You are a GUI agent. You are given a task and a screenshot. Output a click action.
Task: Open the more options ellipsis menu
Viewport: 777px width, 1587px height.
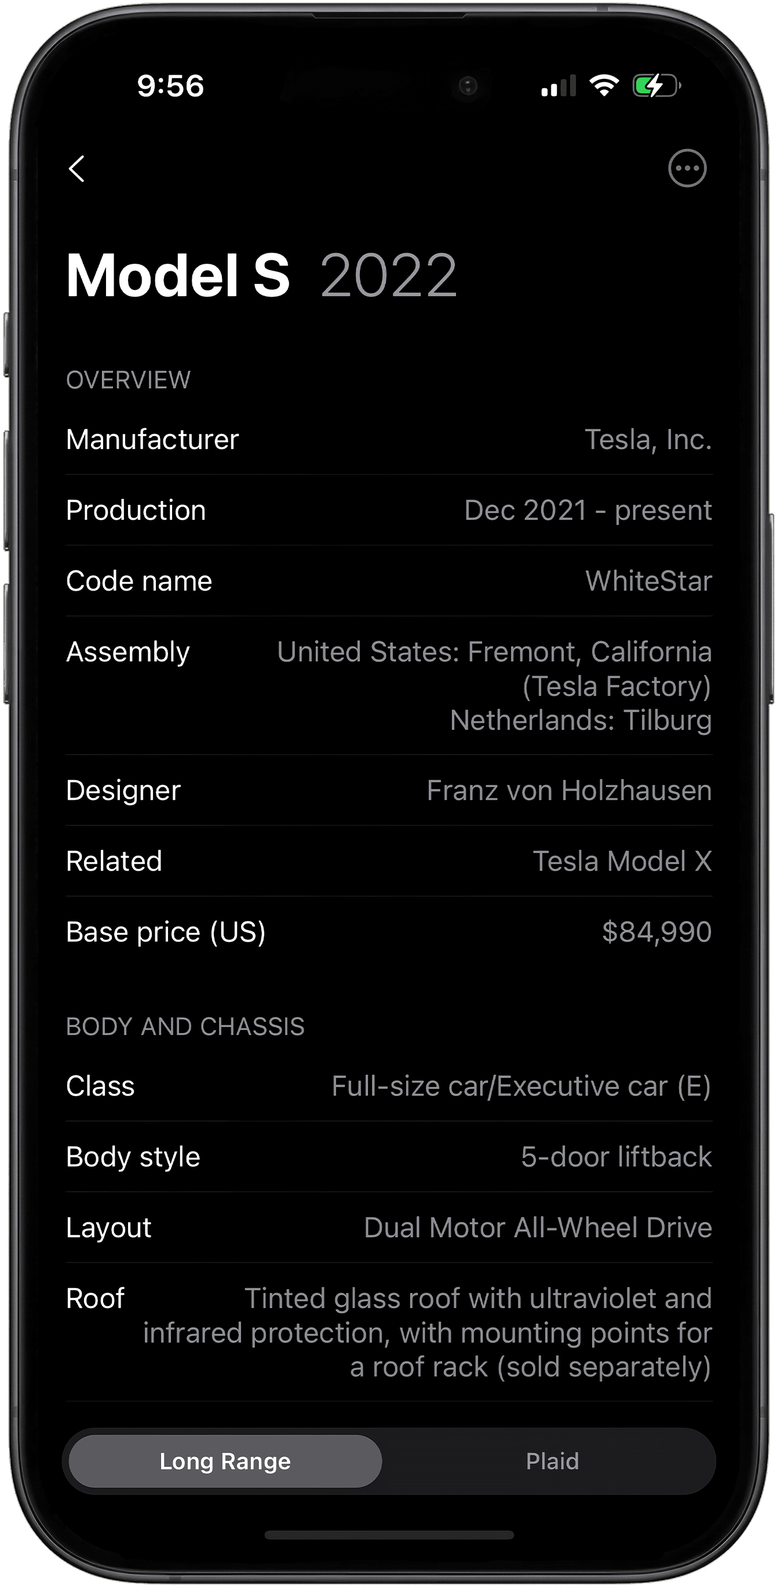pyautogui.click(x=687, y=168)
